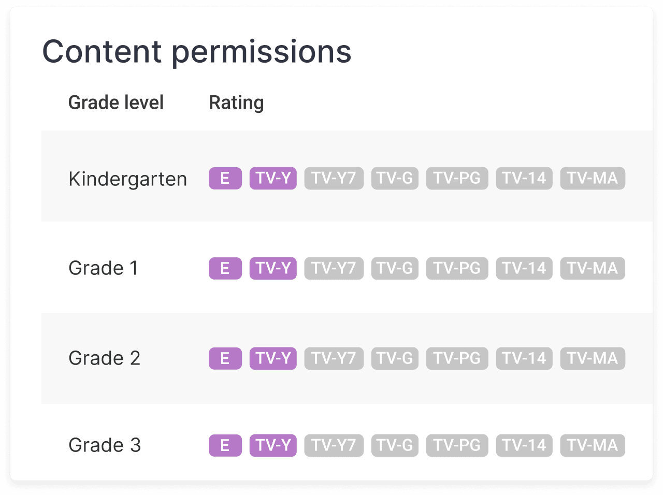This screenshot has width=663, height=495.
Task: Enable the TV-14 rating for Grade 3
Action: (x=524, y=445)
